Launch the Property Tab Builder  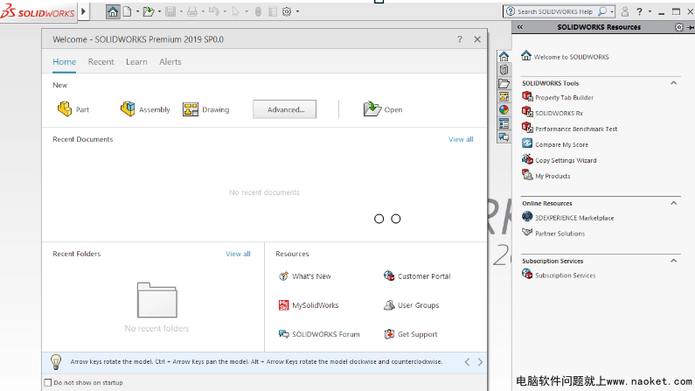click(x=558, y=97)
